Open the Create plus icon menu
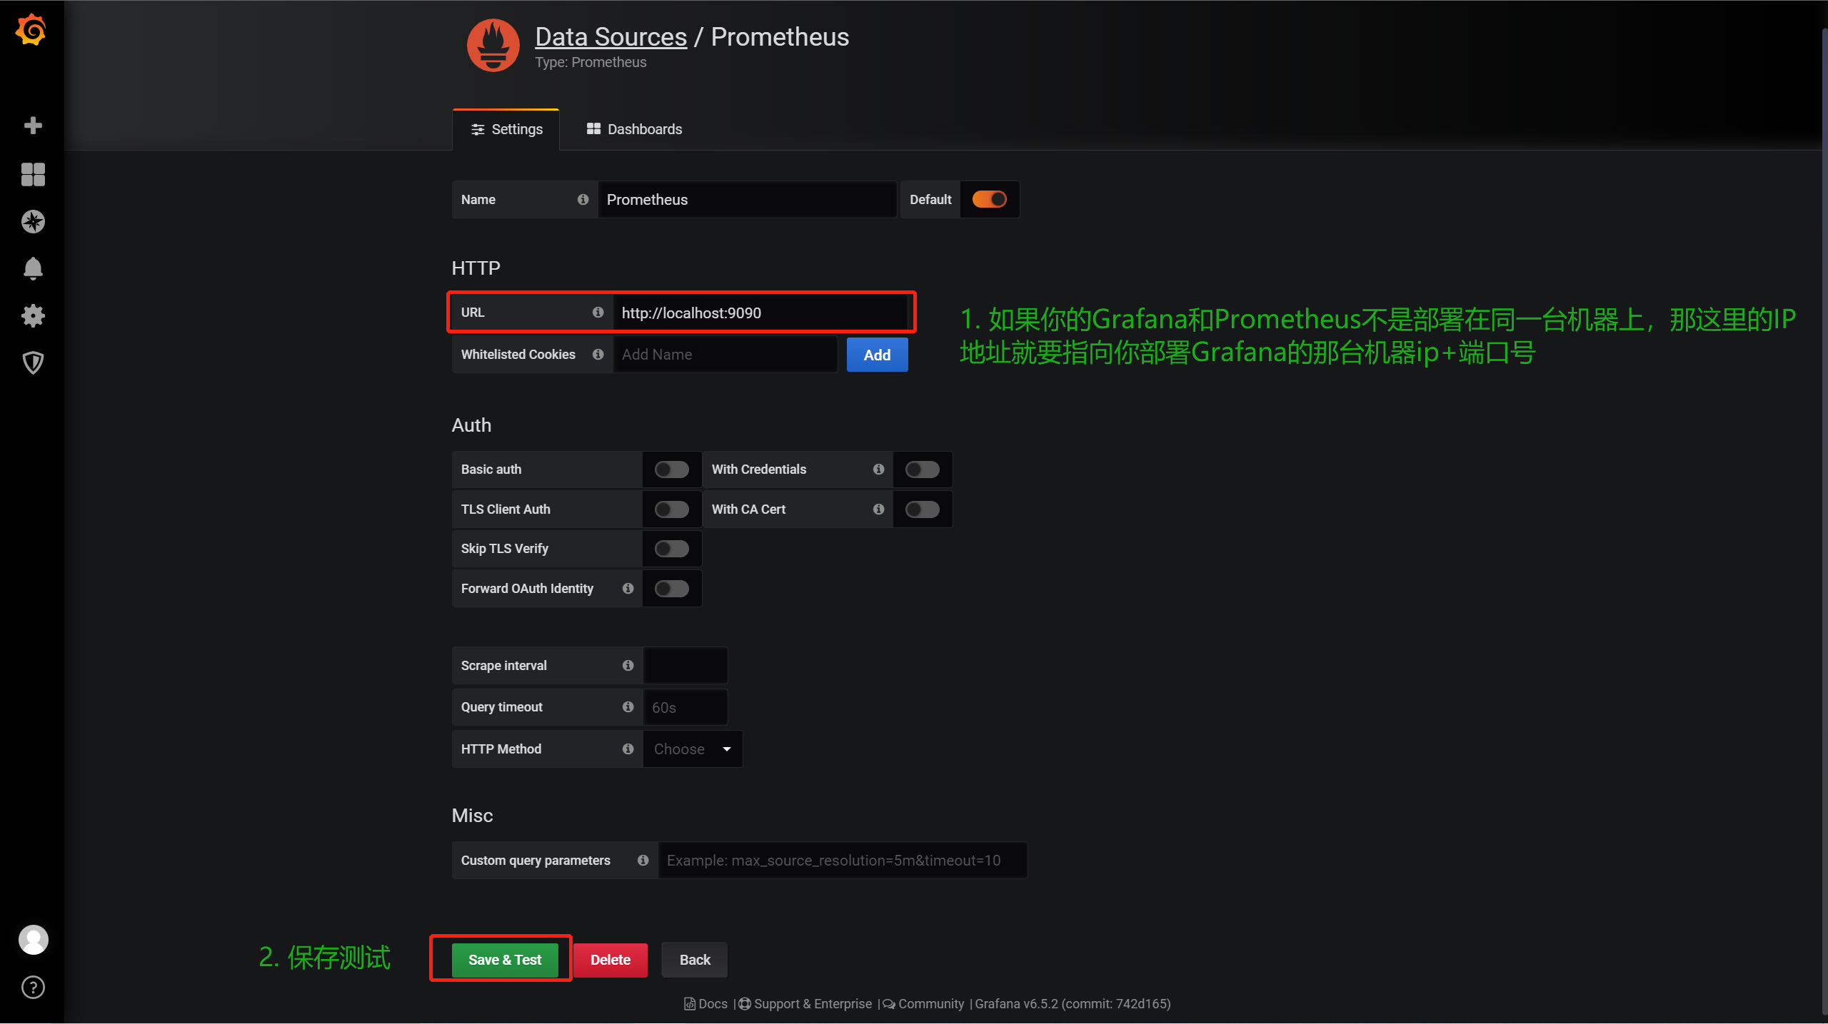The image size is (1828, 1024). tap(33, 126)
